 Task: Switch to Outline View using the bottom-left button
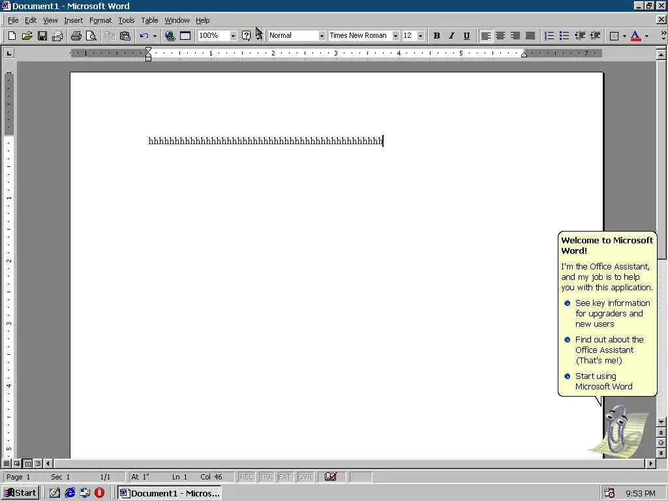[38, 463]
